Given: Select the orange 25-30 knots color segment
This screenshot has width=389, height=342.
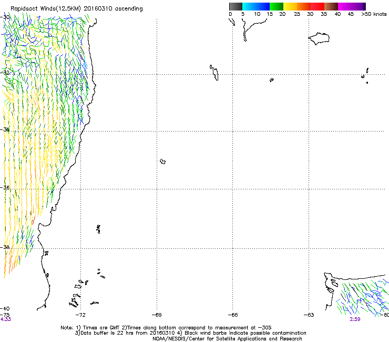Looking at the screenshot, I should point(304,6).
